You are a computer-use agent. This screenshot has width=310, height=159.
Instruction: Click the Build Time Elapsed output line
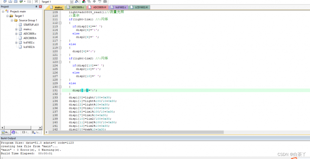coord(27,153)
